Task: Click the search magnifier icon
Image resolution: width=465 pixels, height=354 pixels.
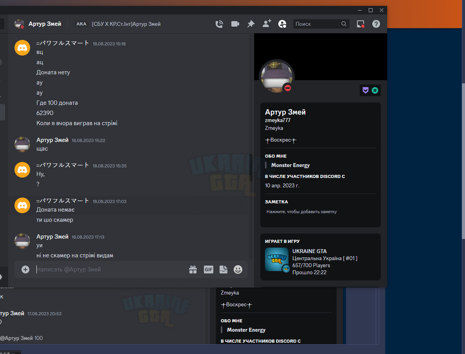Action: pyautogui.click(x=344, y=24)
